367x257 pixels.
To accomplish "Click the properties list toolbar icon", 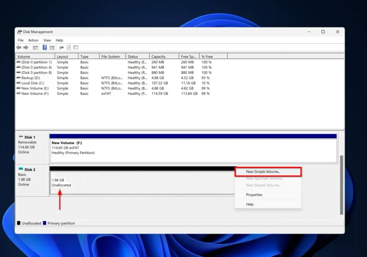I will pyautogui.click(x=76, y=47).
